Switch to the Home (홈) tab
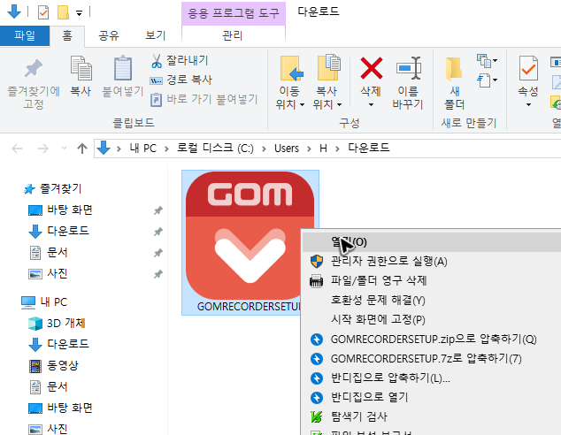This screenshot has width=561, height=435. (x=67, y=35)
